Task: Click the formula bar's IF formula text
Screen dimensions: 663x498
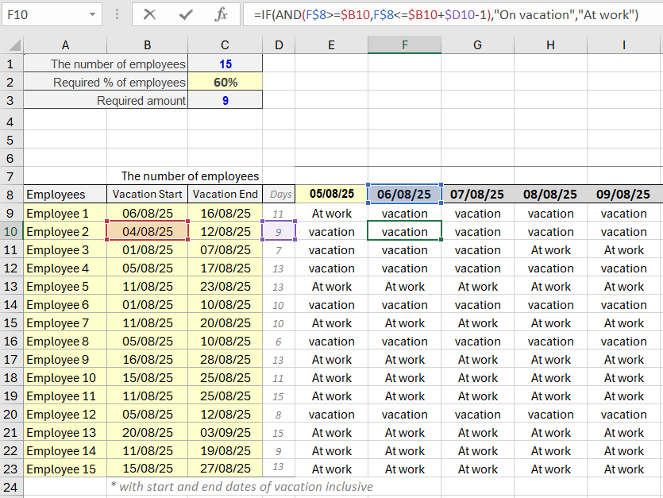Action: [x=445, y=14]
